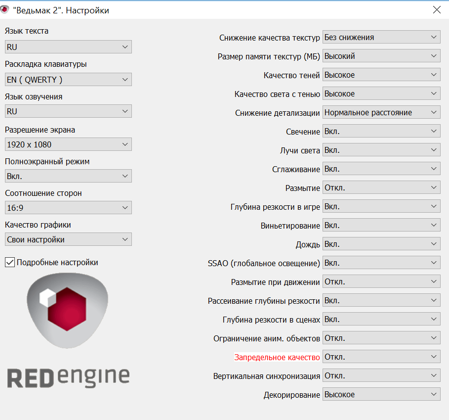This screenshot has width=449, height=420.
Task: Close the Ведьмак 2 Настройки window
Action: coord(437,10)
